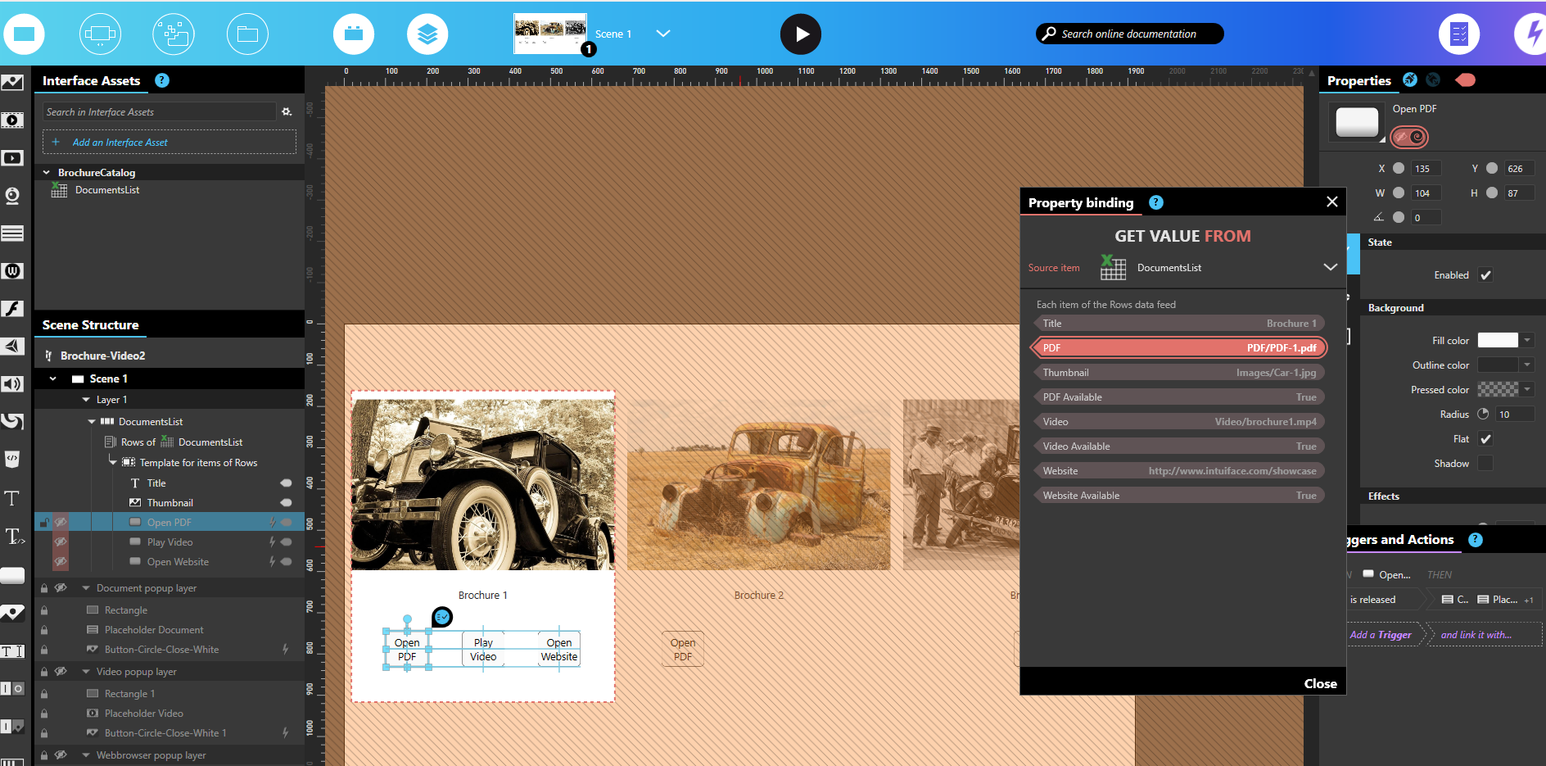Select the Audio speaker tool icon

pyautogui.click(x=12, y=384)
